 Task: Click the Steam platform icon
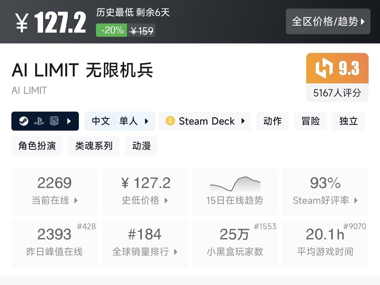point(24,121)
